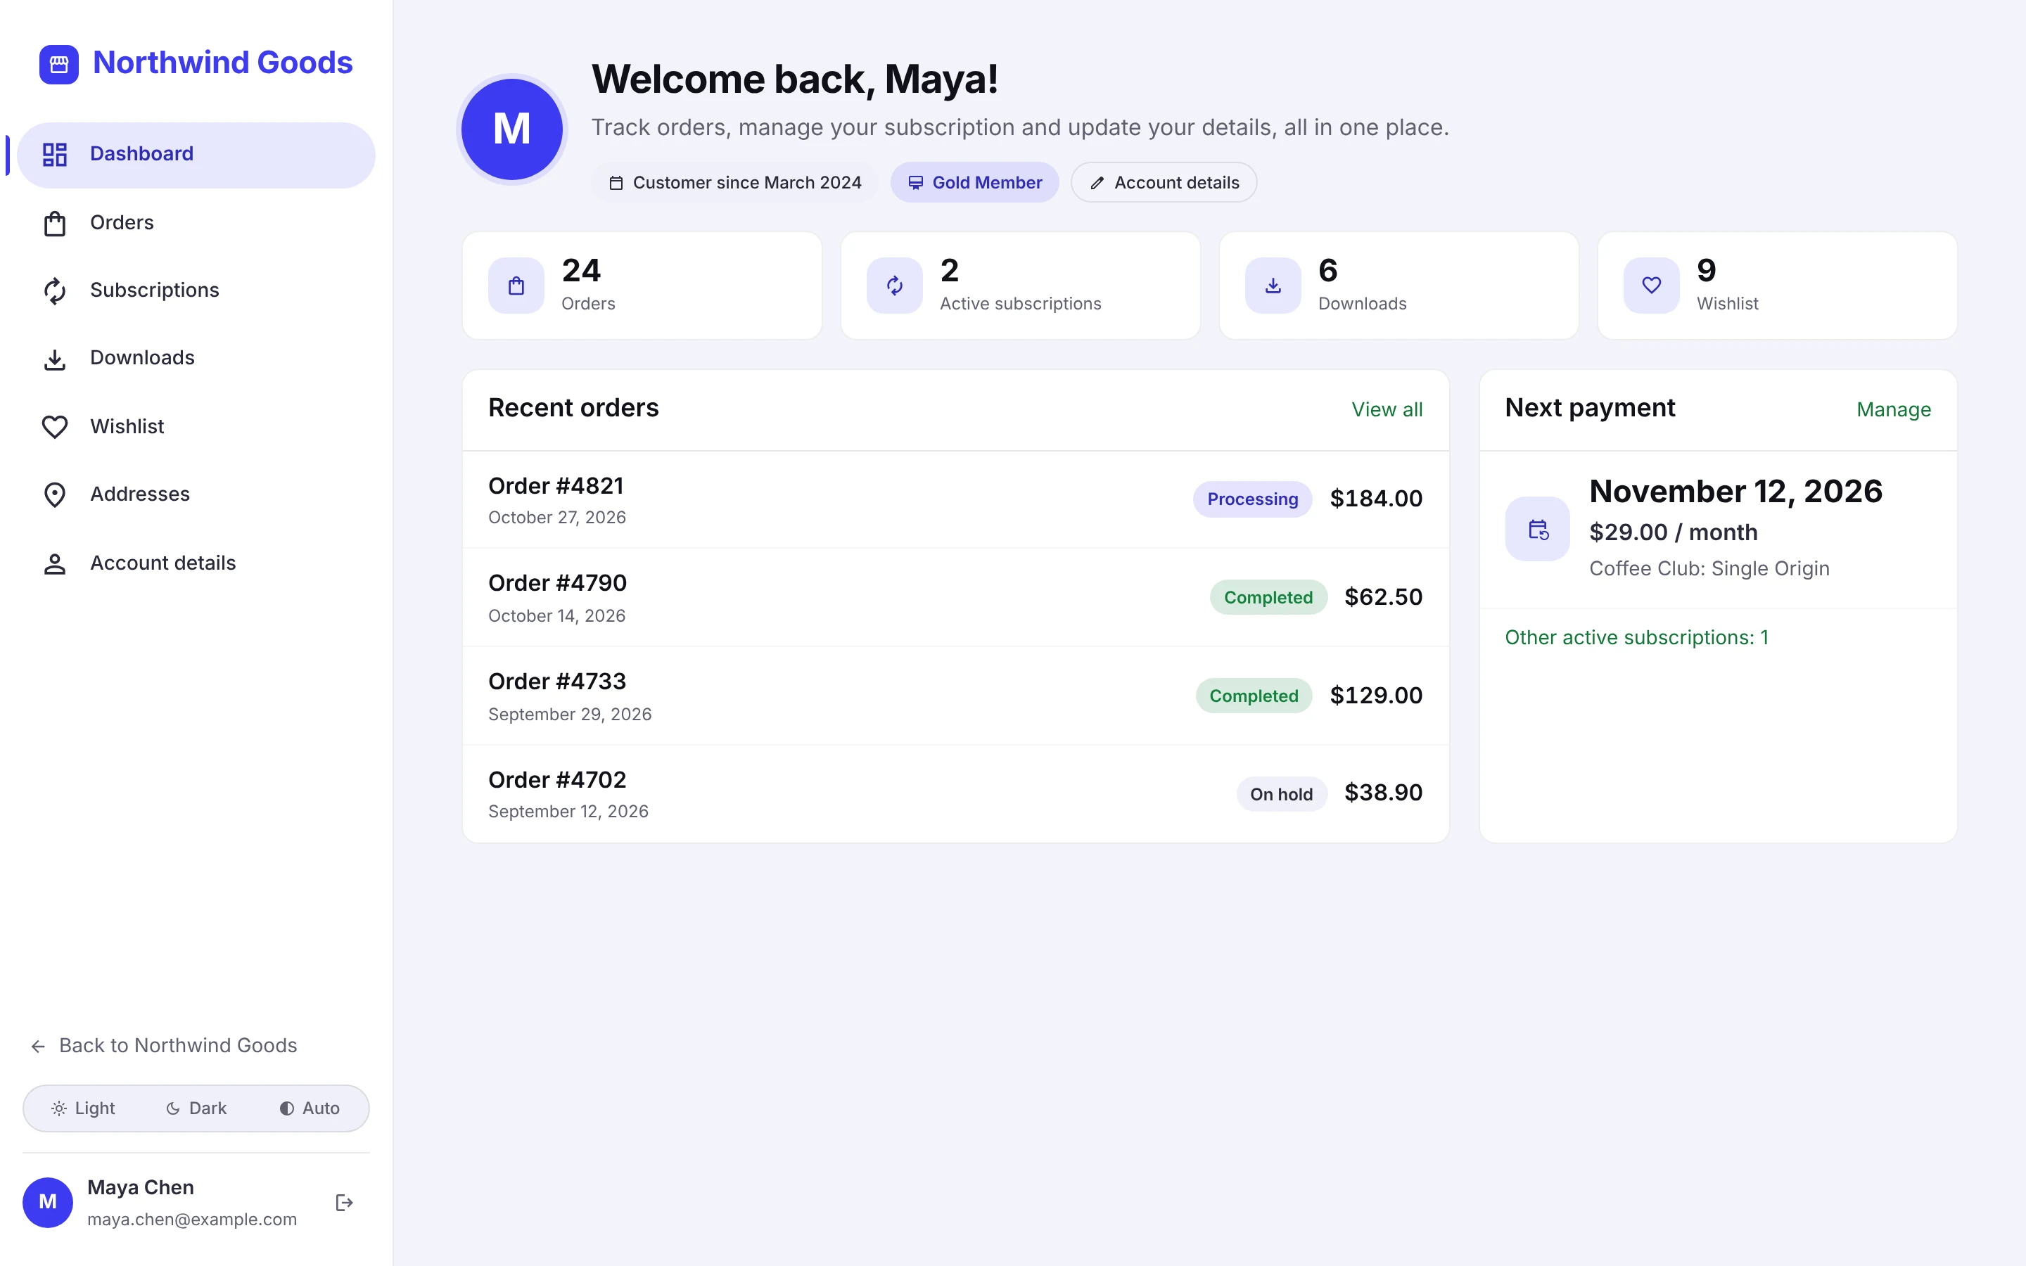
Task: Click the Northwind Goods store logo icon
Action: (x=58, y=63)
